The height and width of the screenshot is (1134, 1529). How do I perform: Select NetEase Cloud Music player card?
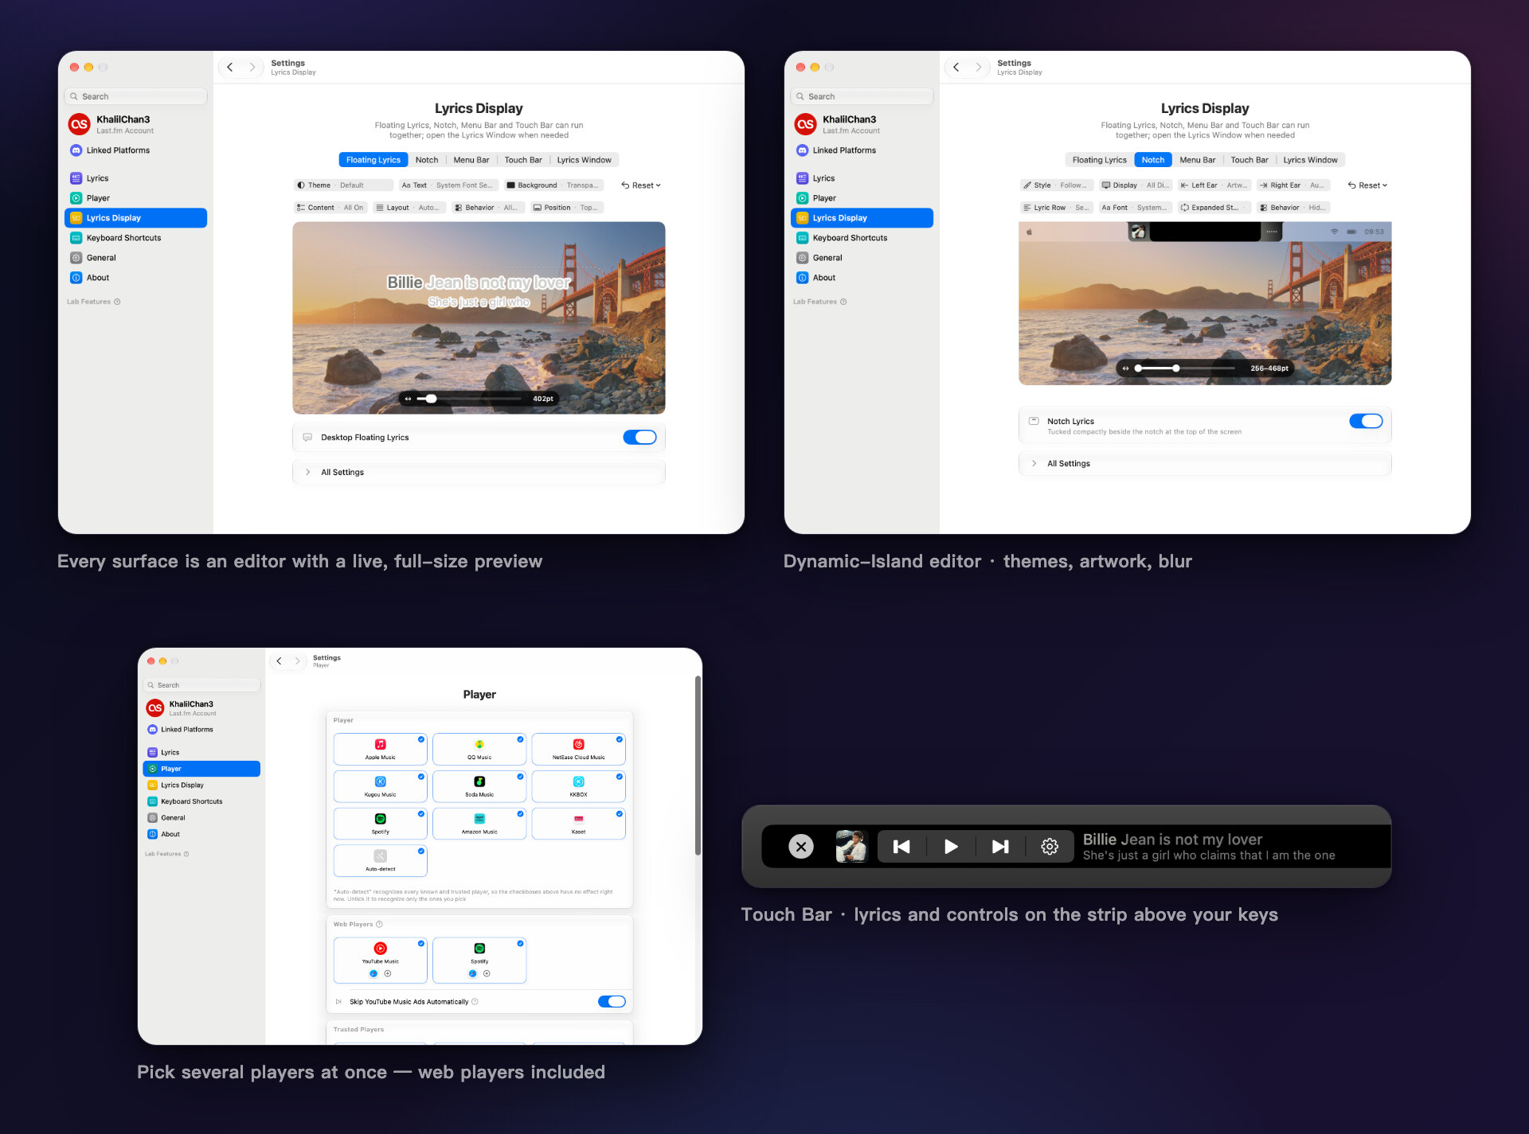click(578, 749)
